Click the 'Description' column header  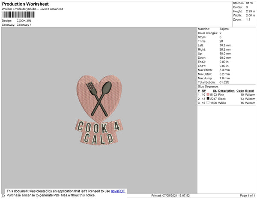(226, 91)
